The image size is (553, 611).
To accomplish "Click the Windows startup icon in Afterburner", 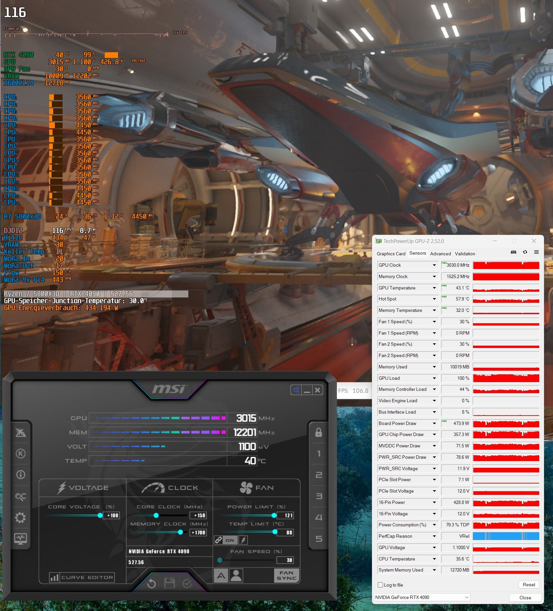I will (x=296, y=390).
